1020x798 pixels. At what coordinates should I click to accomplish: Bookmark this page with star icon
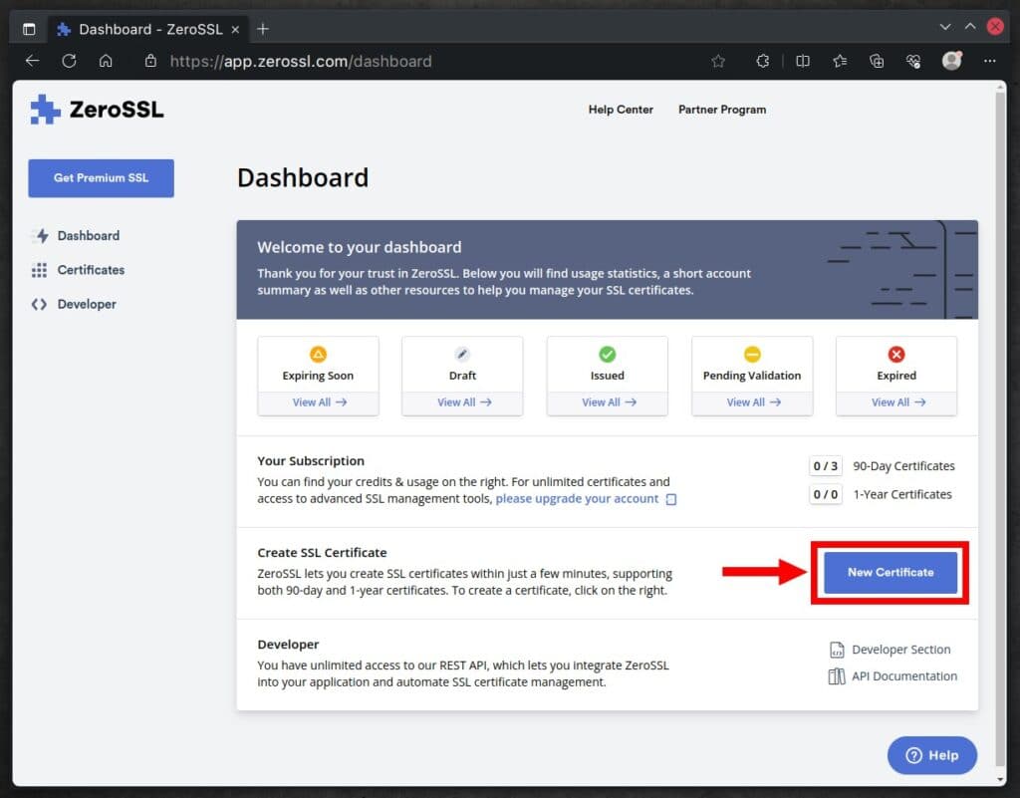(718, 61)
